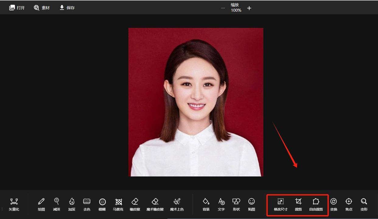
Task: Zoom in with the plus button
Action: (249, 8)
